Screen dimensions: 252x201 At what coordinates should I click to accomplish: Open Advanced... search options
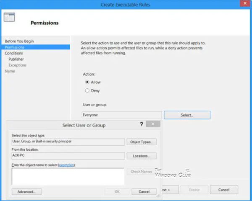tap(26, 191)
